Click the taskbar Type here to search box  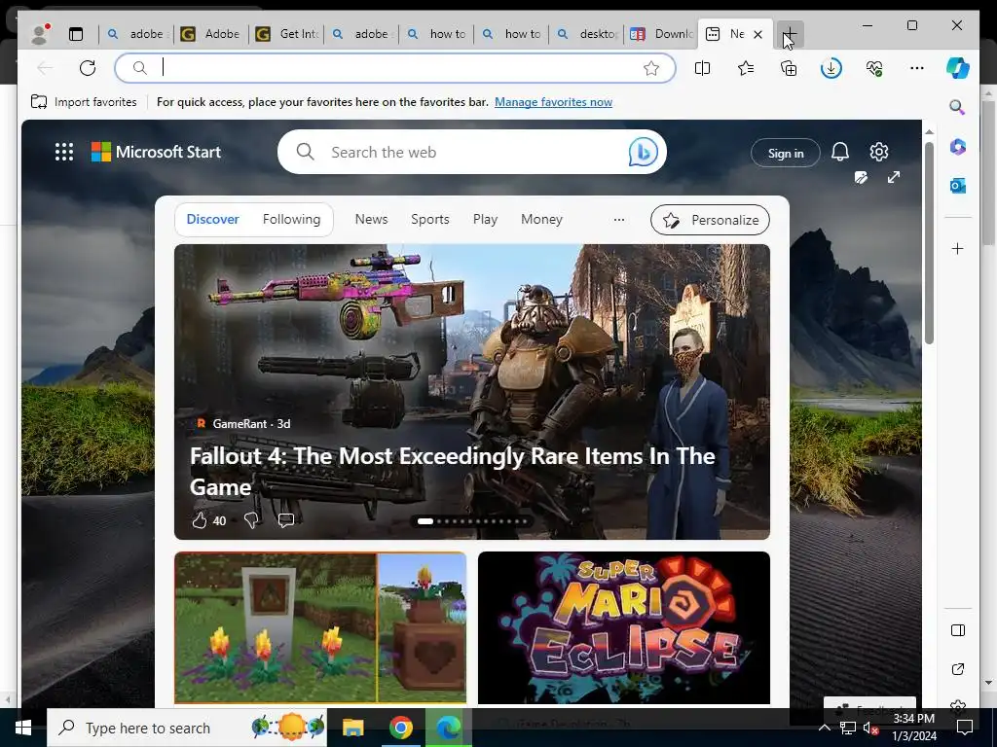186,728
